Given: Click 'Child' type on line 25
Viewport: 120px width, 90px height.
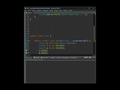Looking at the screenshot, I should pos(42,45).
